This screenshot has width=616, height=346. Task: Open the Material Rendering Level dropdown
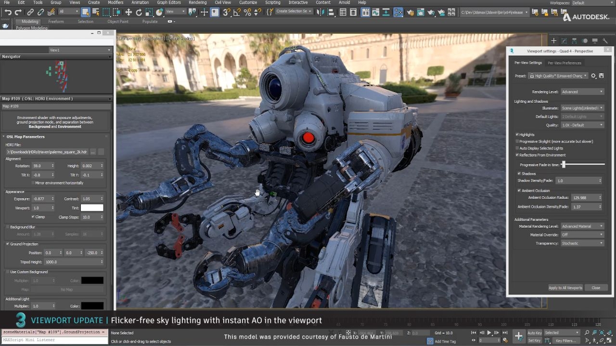coord(581,226)
